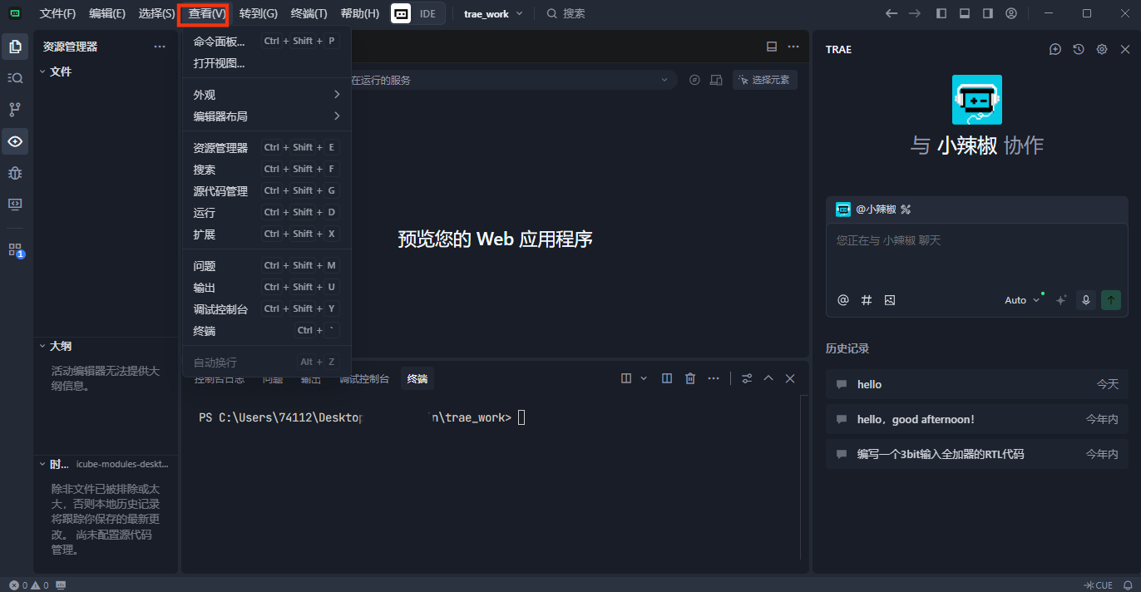The image size is (1141, 592).
Task: Select the 终端 tab in bottom panel
Action: click(417, 379)
